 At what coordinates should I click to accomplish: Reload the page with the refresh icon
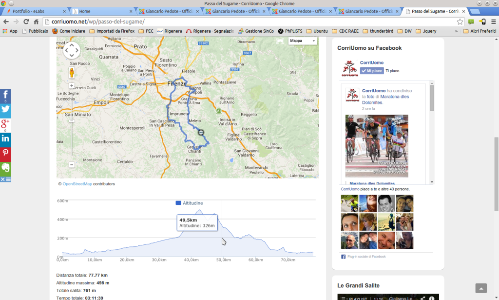[x=26, y=21]
